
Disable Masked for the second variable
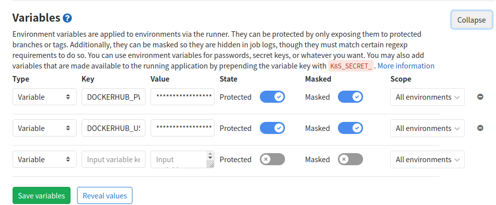(350, 128)
